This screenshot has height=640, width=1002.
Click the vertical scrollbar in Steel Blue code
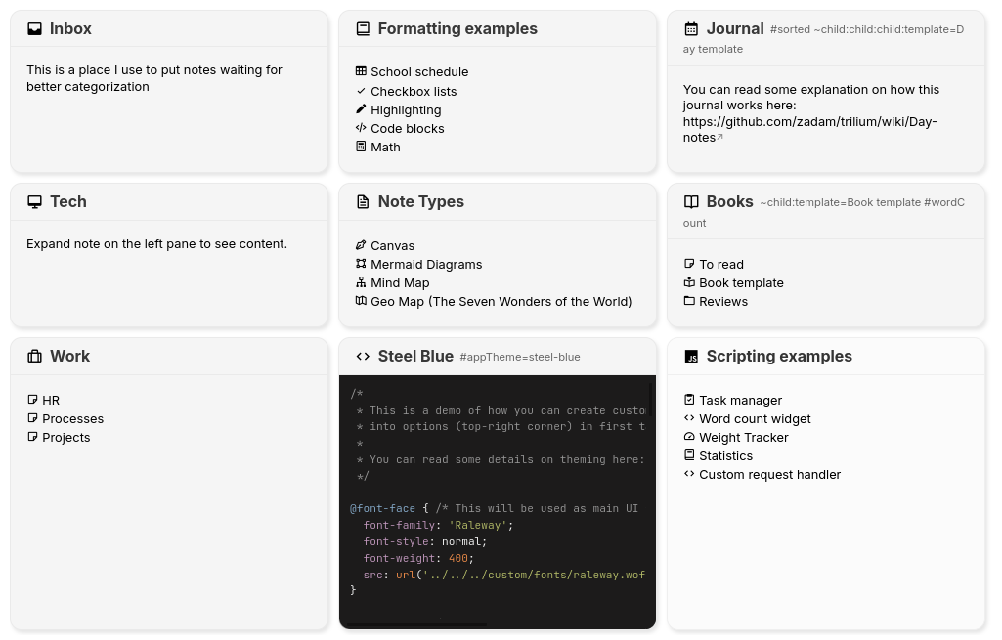coord(650,397)
